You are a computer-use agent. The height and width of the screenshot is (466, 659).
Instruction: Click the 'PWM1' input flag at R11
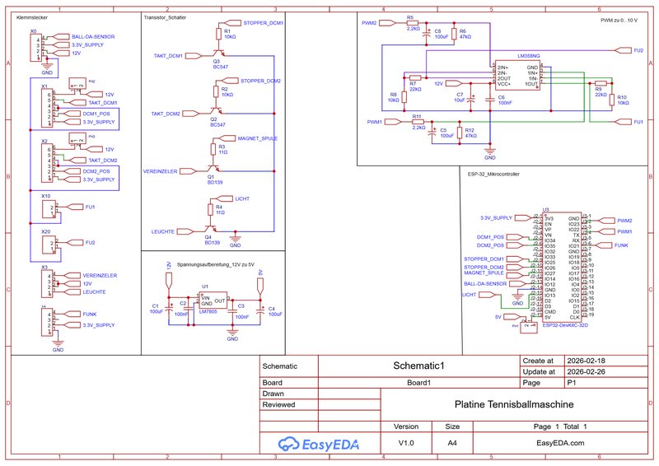pyautogui.click(x=393, y=122)
